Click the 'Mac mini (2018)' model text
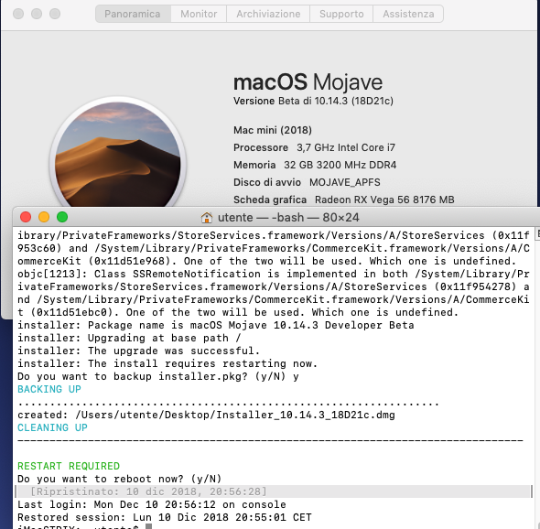Image resolution: width=540 pixels, height=529 pixels. (x=273, y=130)
